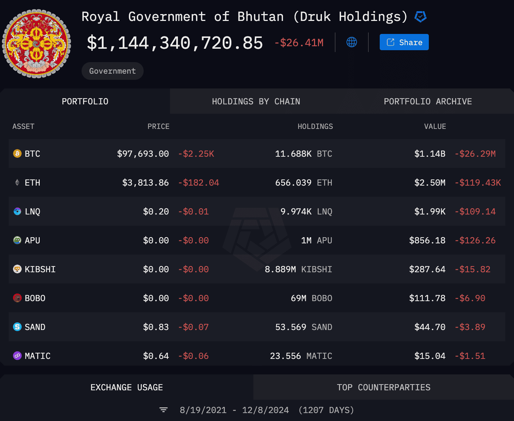Click the blue verified badge icon
The height and width of the screenshot is (421, 514).
pyautogui.click(x=421, y=17)
